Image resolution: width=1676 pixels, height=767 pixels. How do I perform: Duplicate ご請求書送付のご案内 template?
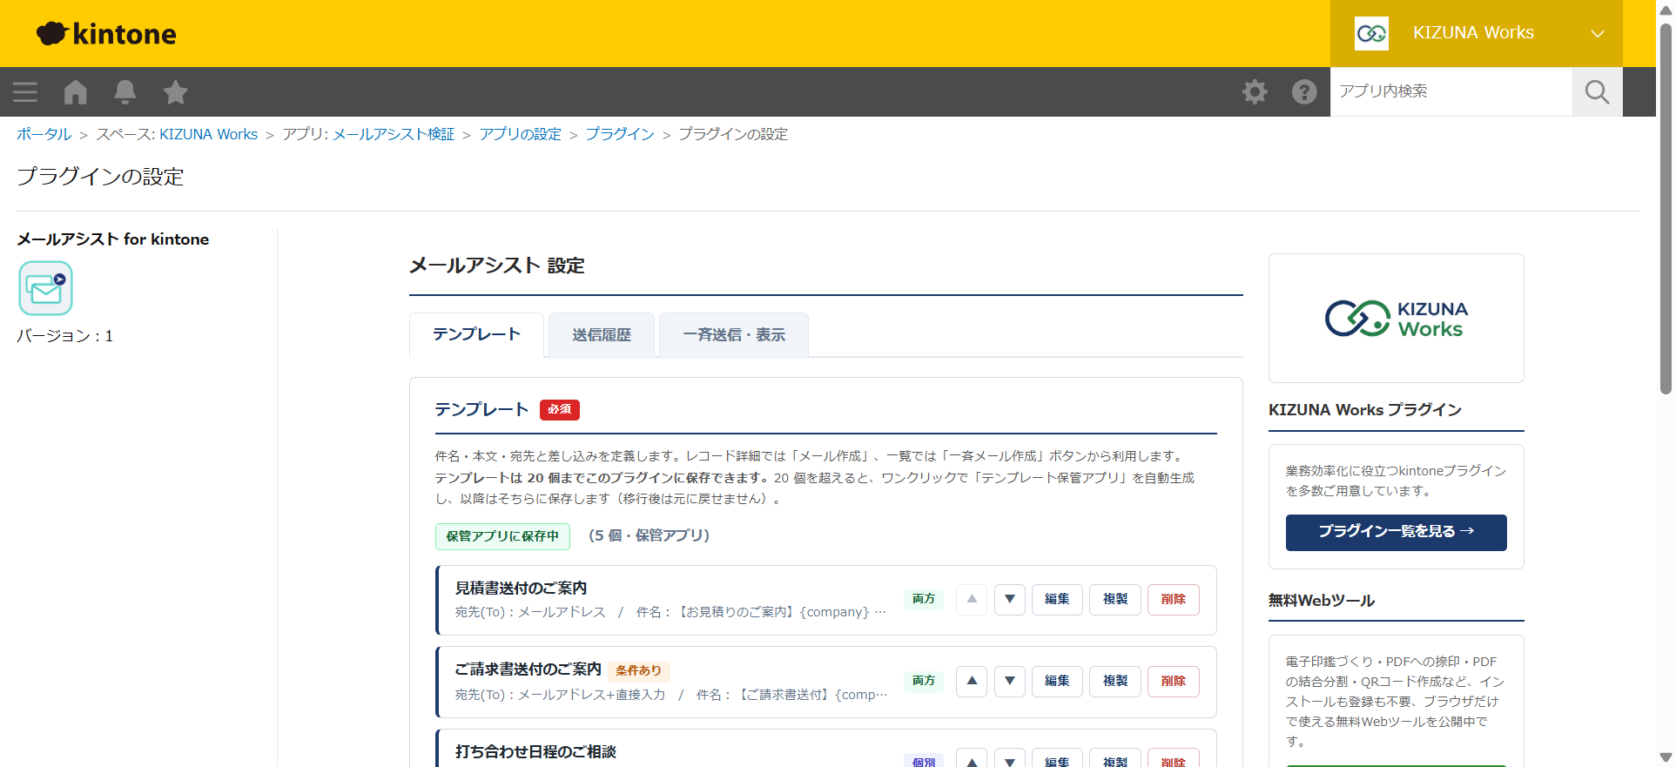tap(1115, 681)
